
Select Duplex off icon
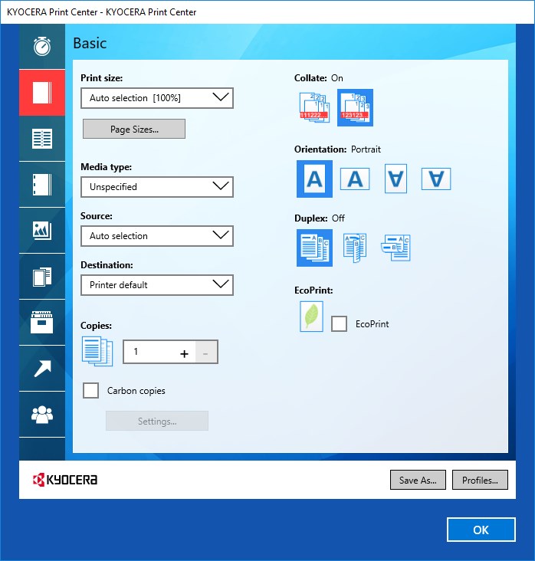click(314, 248)
